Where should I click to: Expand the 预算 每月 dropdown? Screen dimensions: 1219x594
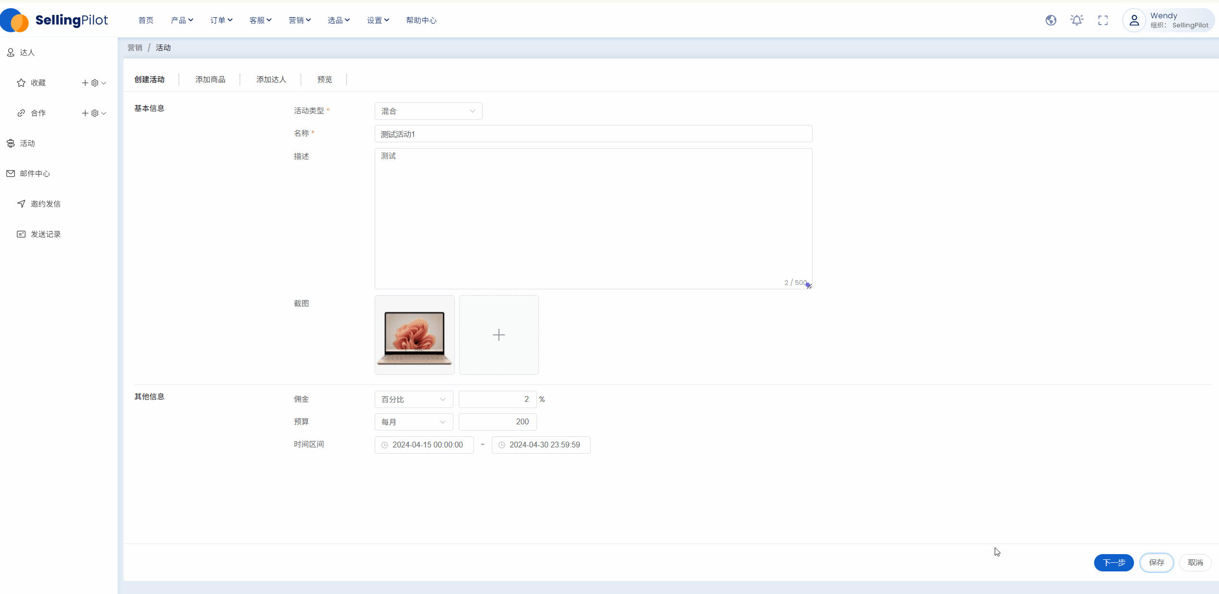[414, 422]
